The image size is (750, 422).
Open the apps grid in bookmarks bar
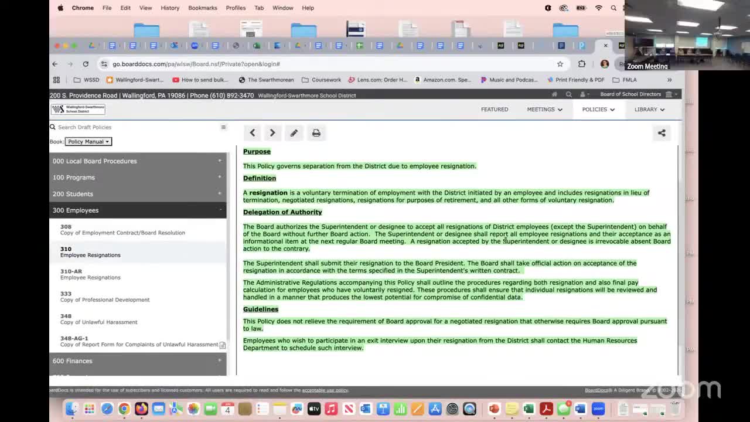pyautogui.click(x=56, y=80)
